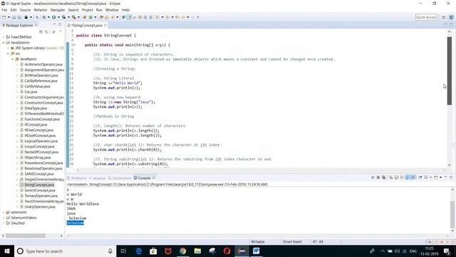This screenshot has height=257, width=456.
Task: Click the Microsoft Store taskbar icon
Action: coord(153,251)
